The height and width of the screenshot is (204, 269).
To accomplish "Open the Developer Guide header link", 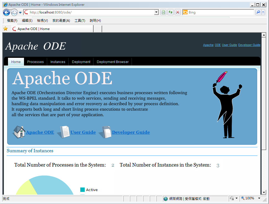I will tap(249, 45).
